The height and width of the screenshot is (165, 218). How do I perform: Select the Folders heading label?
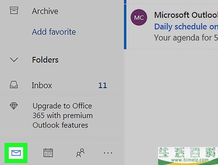click(45, 60)
